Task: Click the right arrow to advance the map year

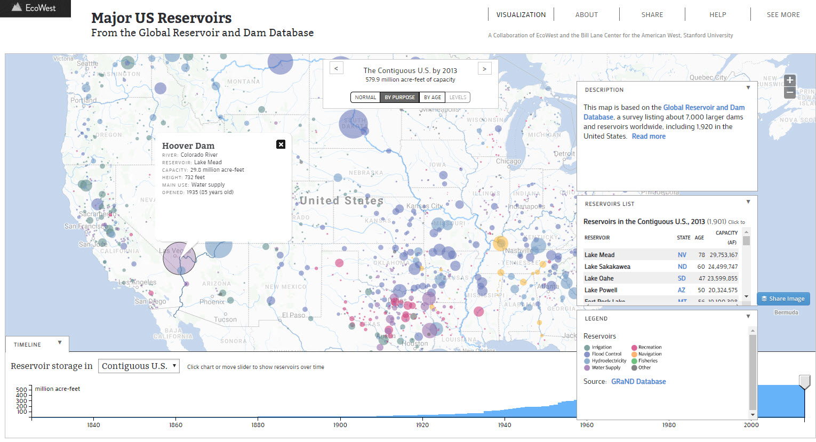Action: coord(484,68)
